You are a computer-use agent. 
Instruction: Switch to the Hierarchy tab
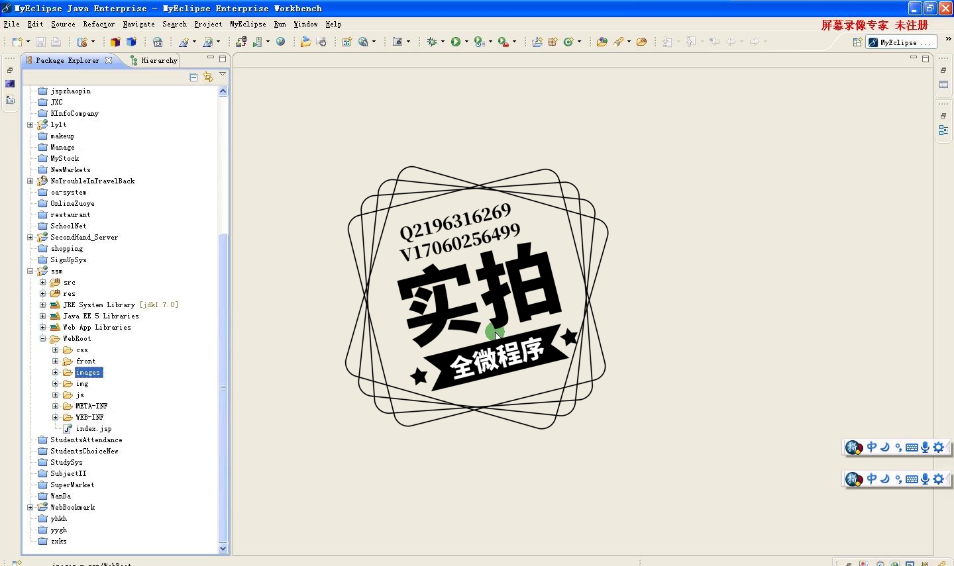coord(154,60)
